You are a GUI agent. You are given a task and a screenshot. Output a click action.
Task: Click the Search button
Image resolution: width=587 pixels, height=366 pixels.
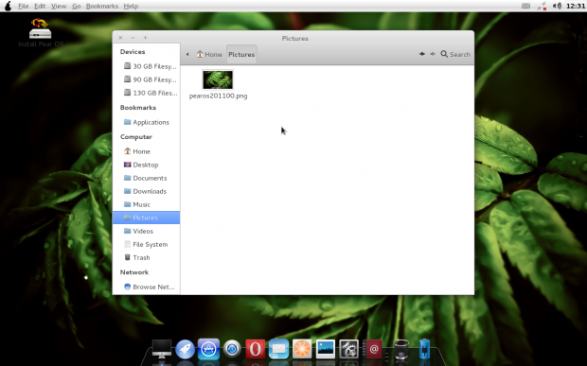click(455, 54)
